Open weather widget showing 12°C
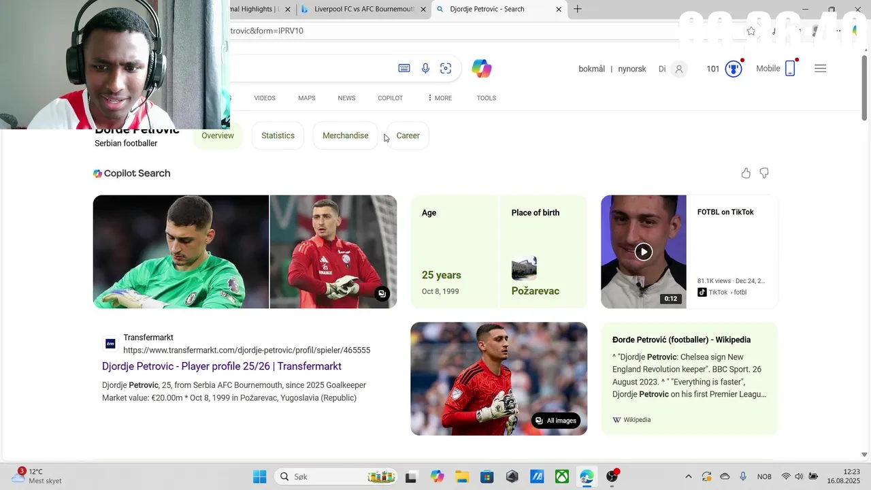 click(37, 476)
